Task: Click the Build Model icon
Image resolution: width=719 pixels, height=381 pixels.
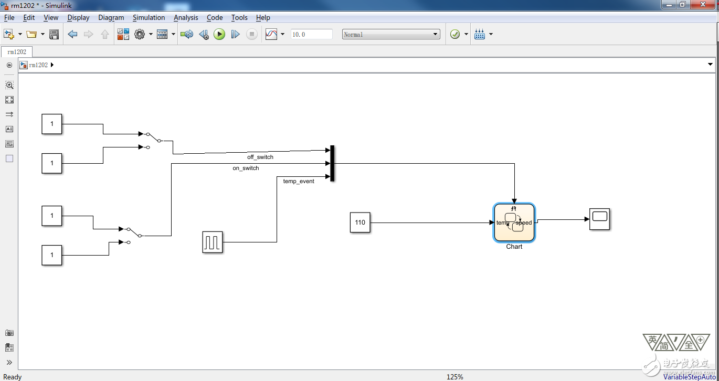Action: click(480, 35)
